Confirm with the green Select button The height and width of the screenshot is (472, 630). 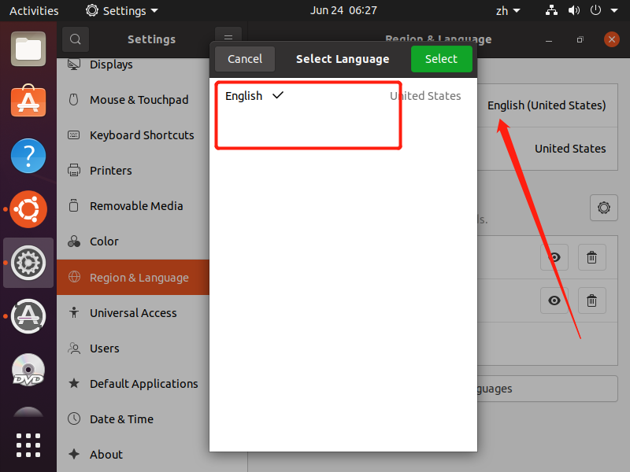441,59
